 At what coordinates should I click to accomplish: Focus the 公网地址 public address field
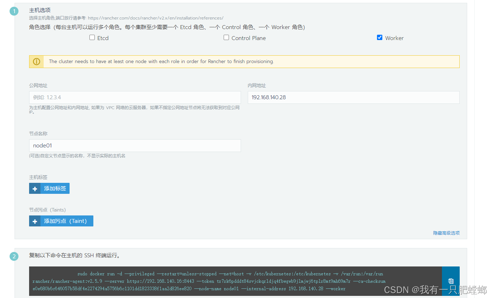coord(135,97)
